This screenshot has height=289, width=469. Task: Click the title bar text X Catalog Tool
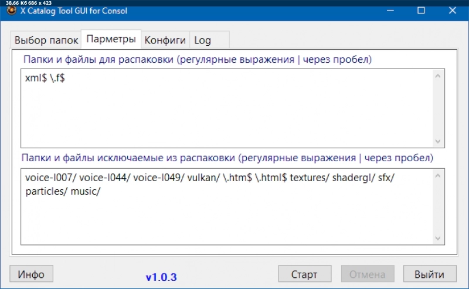pyautogui.click(x=73, y=11)
